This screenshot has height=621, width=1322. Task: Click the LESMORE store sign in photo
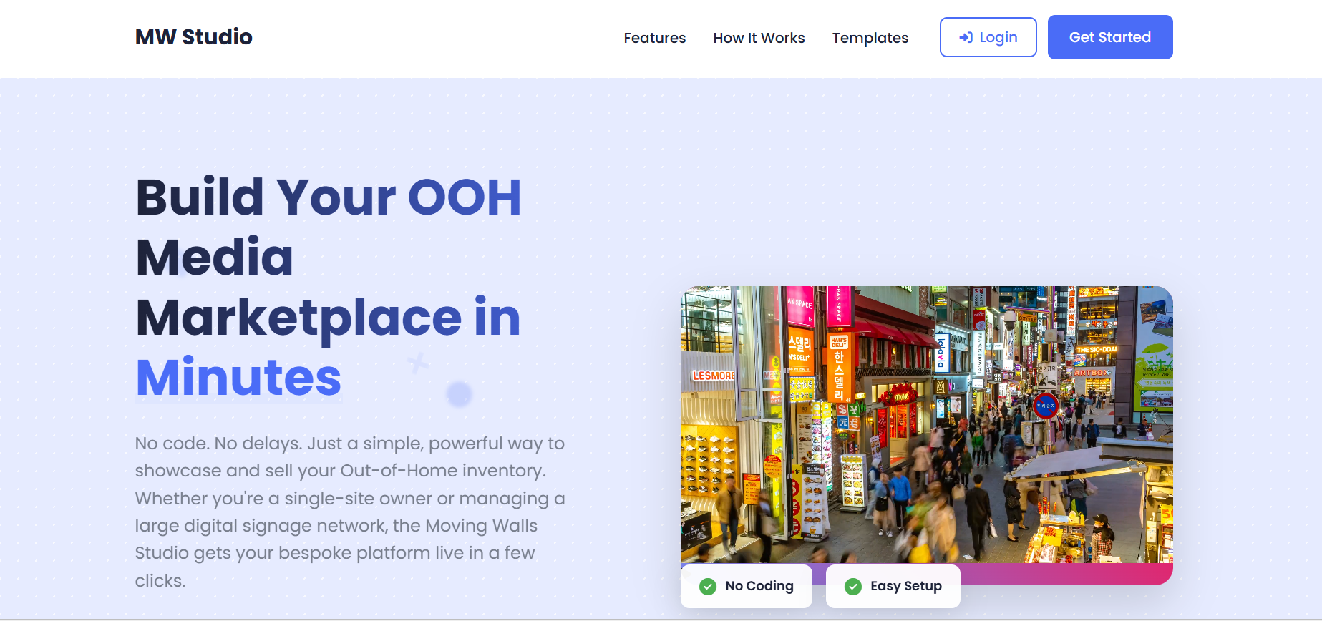pyautogui.click(x=713, y=376)
